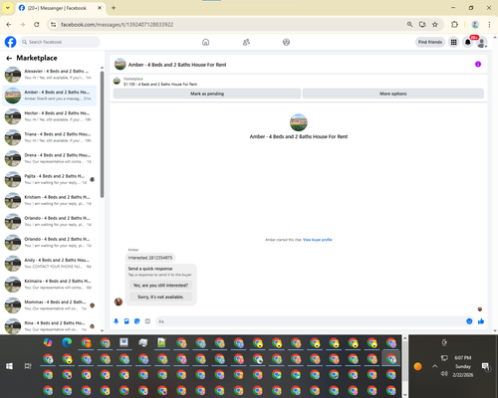Screen dimensions: 498x398
Task: Open the Windows Start menu
Action: [9, 366]
